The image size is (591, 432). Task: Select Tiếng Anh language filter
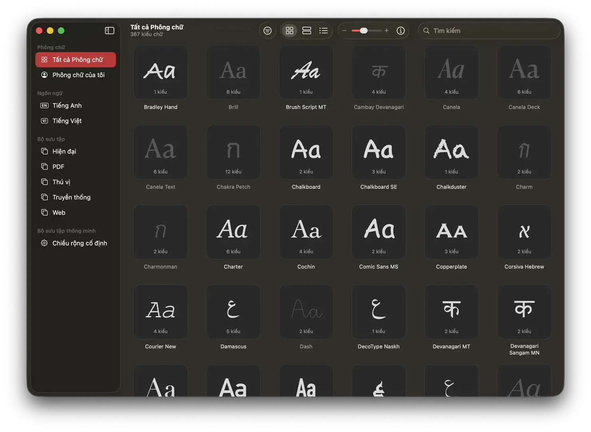(x=76, y=106)
